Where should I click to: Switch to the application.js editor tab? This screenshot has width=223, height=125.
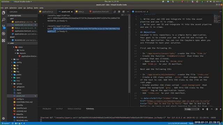(x=47, y=12)
